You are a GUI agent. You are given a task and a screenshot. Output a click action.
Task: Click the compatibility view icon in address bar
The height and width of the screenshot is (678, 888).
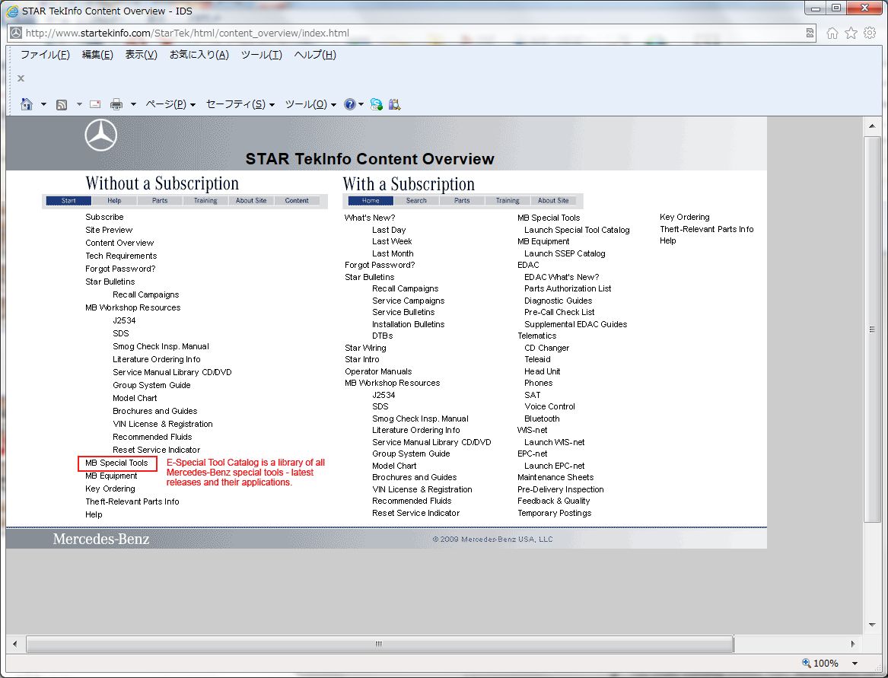810,33
